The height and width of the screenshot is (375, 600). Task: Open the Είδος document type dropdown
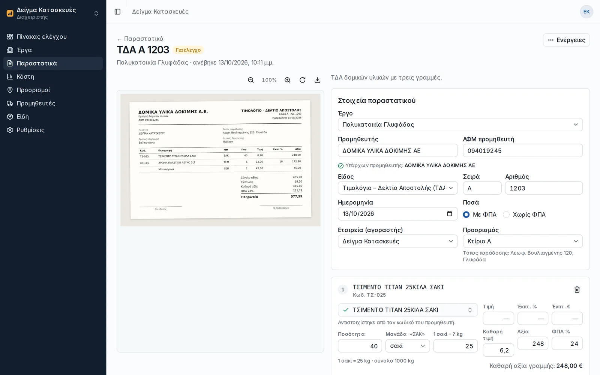click(x=397, y=188)
